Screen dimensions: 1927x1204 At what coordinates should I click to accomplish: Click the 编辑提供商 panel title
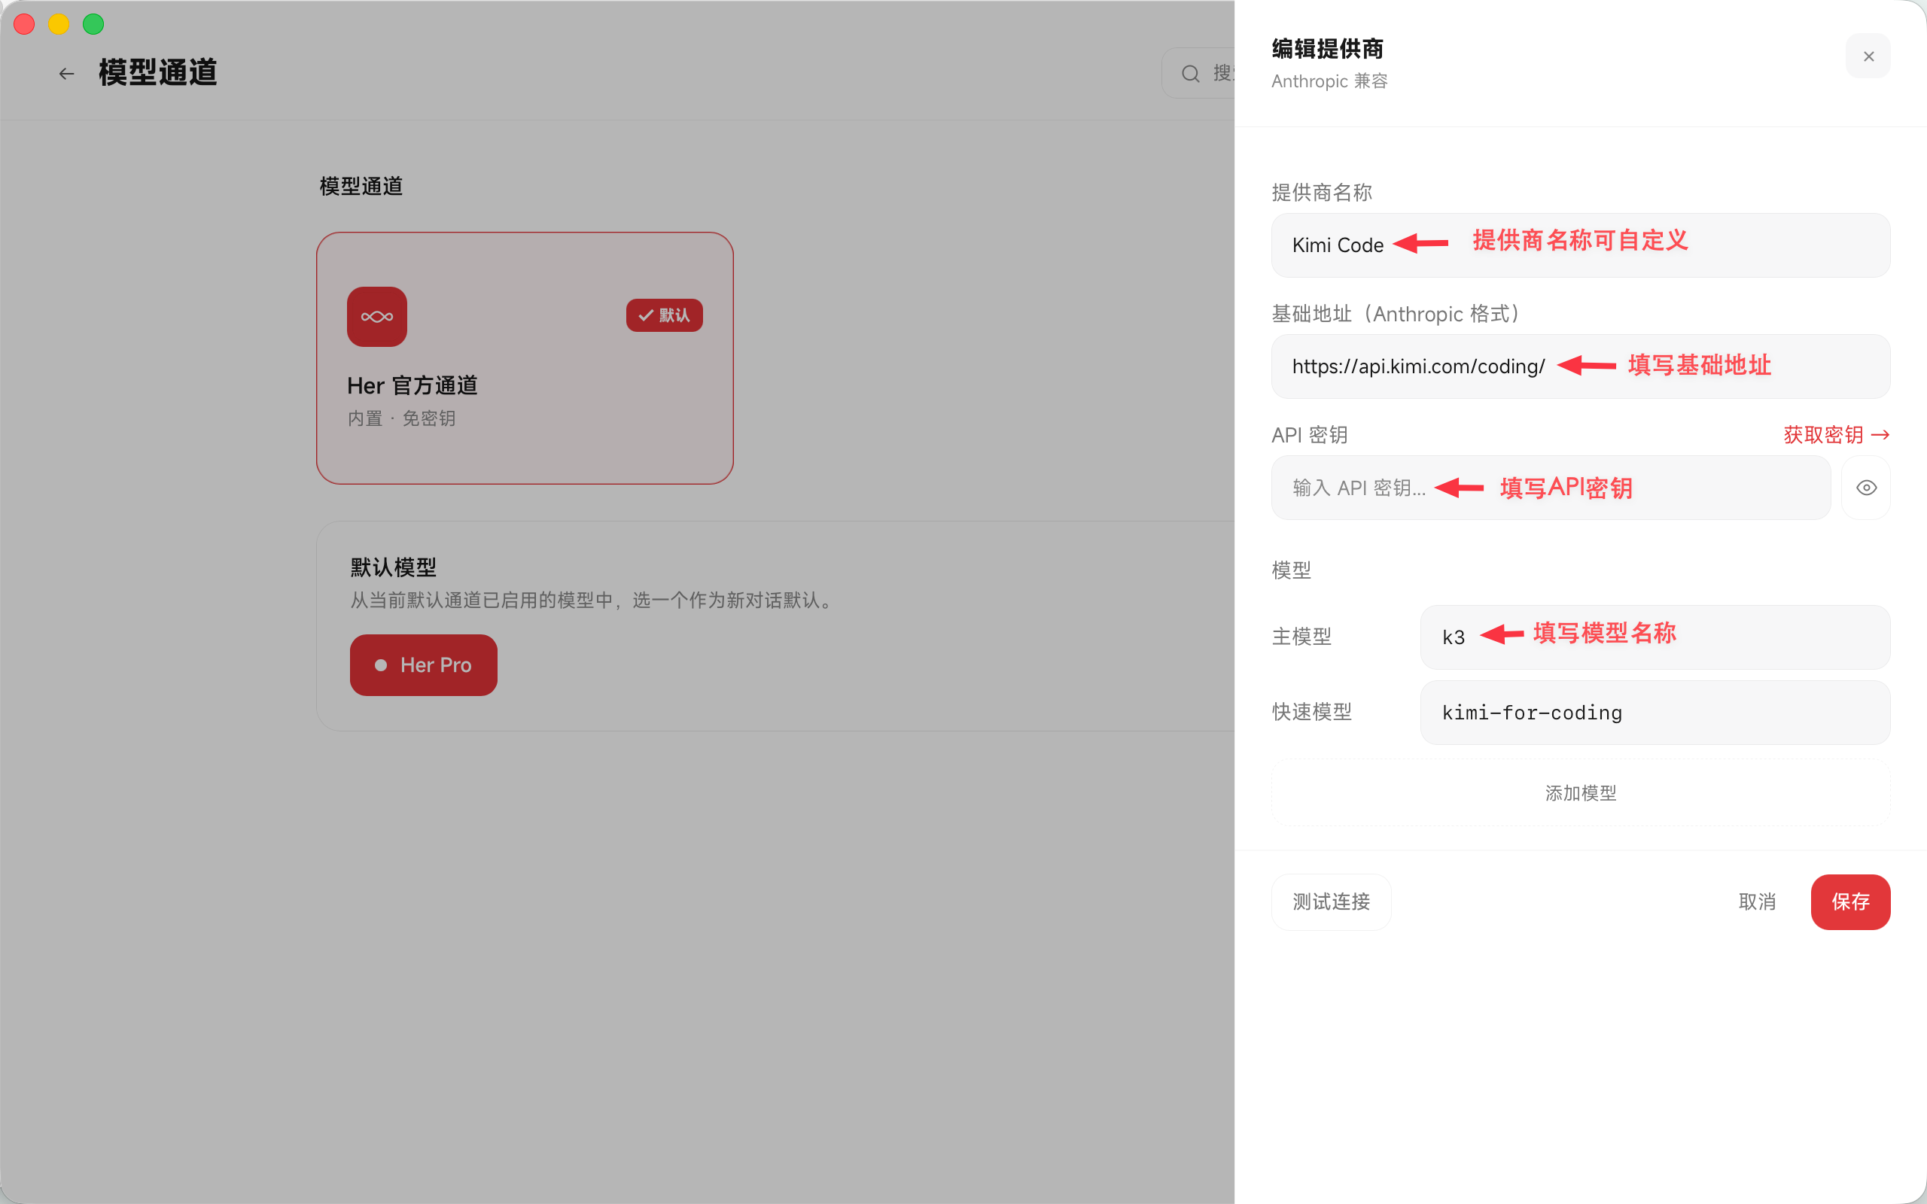pyautogui.click(x=1327, y=49)
